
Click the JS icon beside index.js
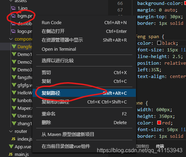tap(13, 139)
